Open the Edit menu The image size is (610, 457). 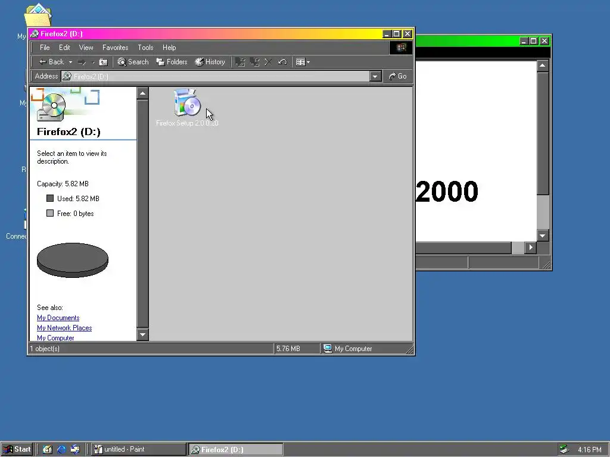64,48
